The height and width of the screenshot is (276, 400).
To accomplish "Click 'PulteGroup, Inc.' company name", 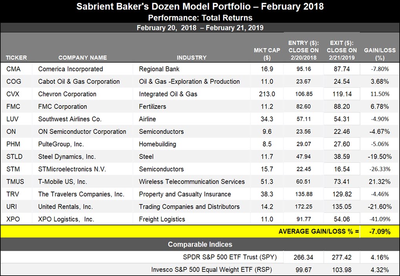I will tap(61, 144).
